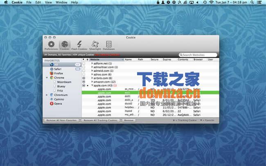Open the Window menu

coord(61,2)
